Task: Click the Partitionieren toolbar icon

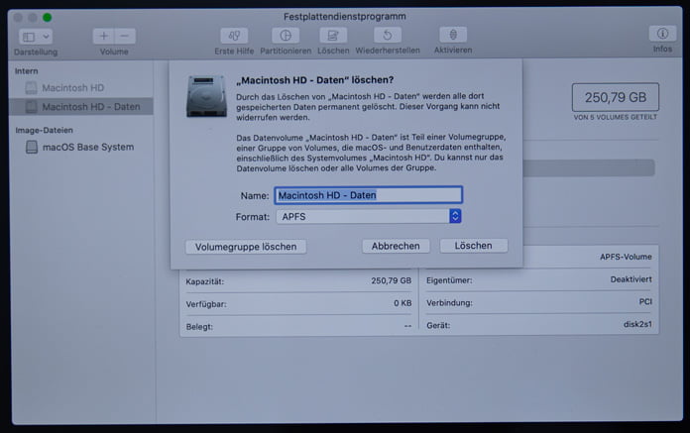Action: click(285, 36)
